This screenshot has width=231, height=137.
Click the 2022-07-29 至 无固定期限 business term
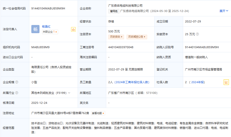click(x=126, y=69)
